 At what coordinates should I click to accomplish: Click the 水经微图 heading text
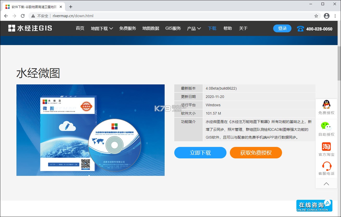pos(38,73)
